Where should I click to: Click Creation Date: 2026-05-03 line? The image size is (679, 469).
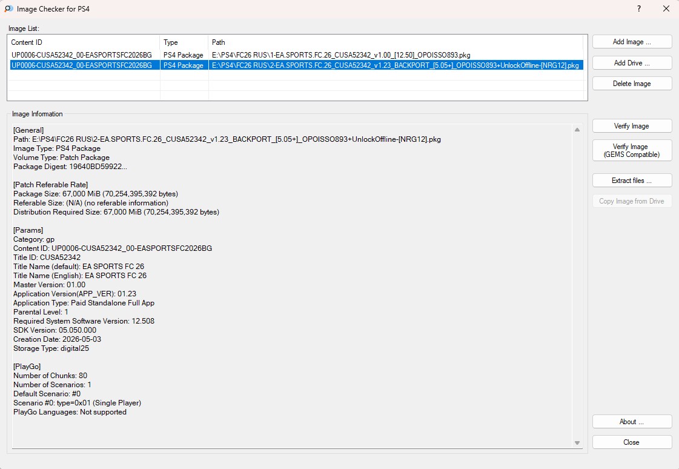[x=57, y=339]
